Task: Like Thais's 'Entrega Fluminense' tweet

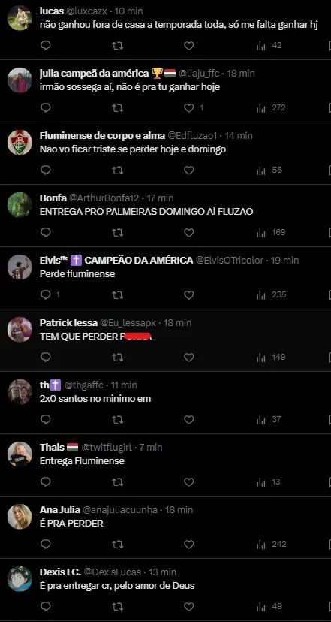Action: (x=189, y=482)
